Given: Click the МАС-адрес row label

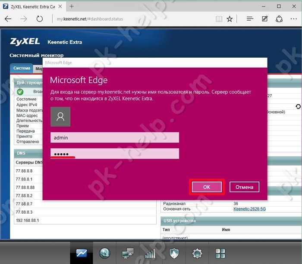Looking at the screenshot, I should click(x=27, y=115).
